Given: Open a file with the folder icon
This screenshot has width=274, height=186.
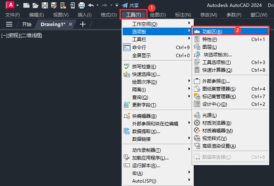Looking at the screenshot, I should pyautogui.click(x=36, y=5).
